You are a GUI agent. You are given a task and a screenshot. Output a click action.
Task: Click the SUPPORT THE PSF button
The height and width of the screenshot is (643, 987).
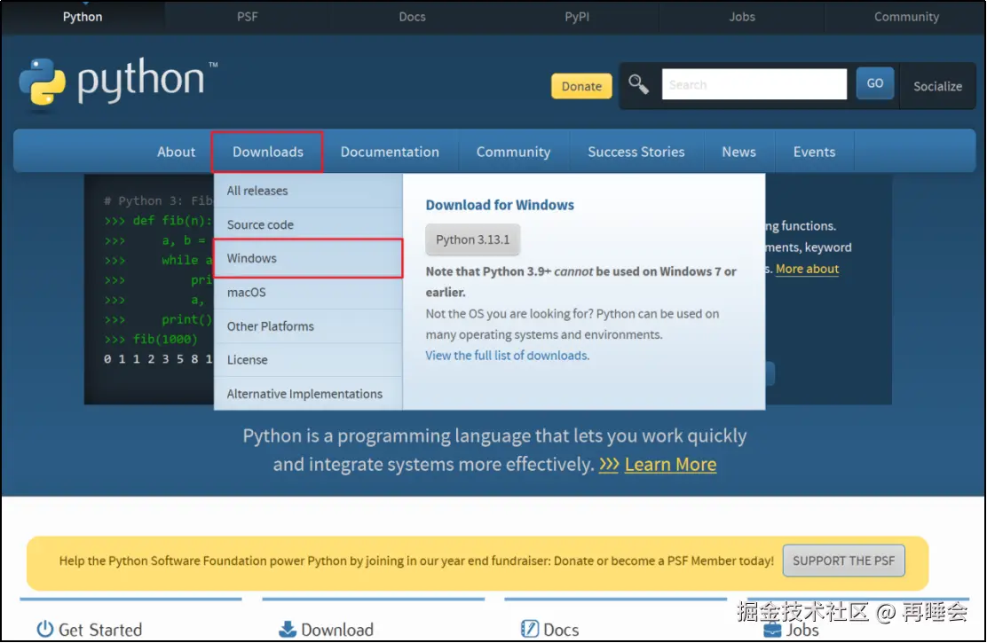tap(843, 561)
